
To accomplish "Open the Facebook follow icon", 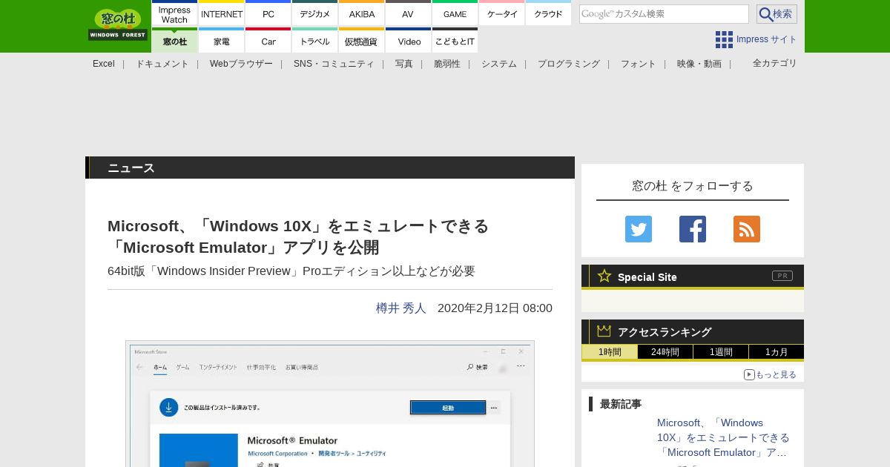I will coord(693,229).
